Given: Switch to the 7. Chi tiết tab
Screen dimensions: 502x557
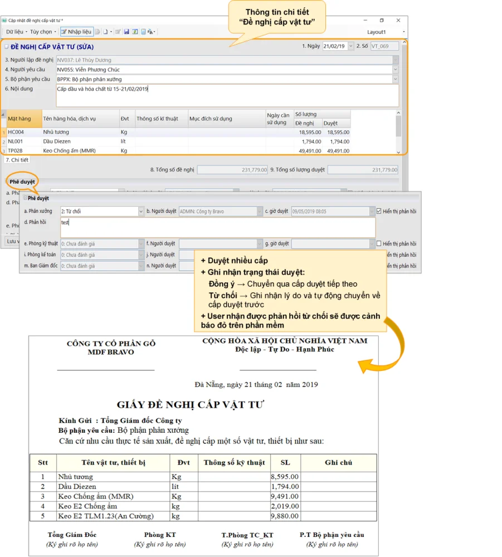Looking at the screenshot, I should [x=17, y=160].
